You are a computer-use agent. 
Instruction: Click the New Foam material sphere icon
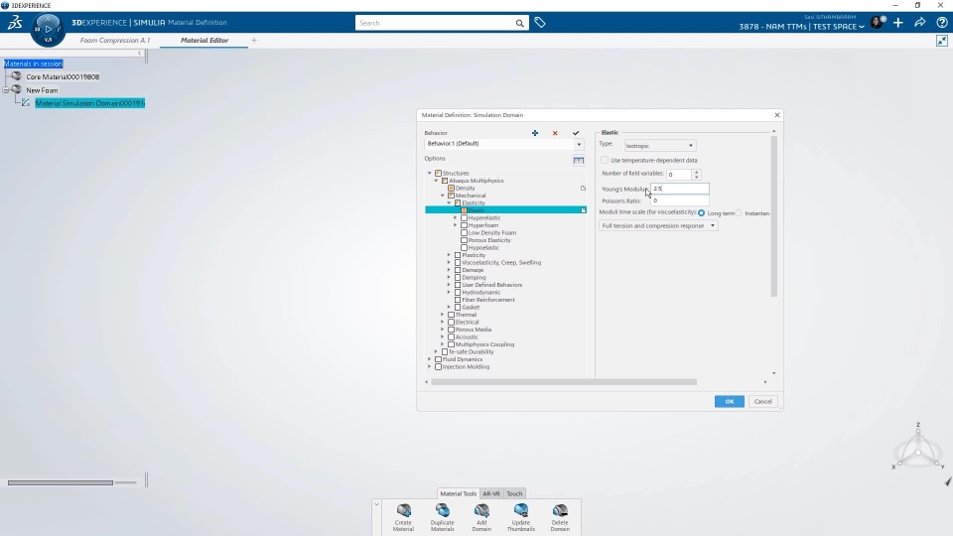pyautogui.click(x=17, y=90)
